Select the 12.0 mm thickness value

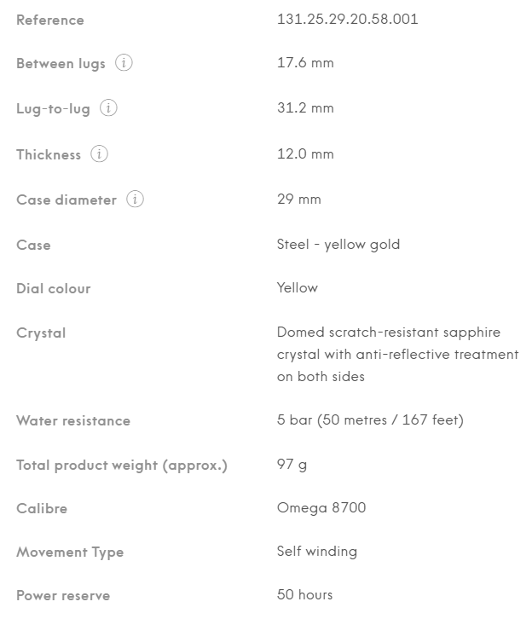(x=305, y=154)
